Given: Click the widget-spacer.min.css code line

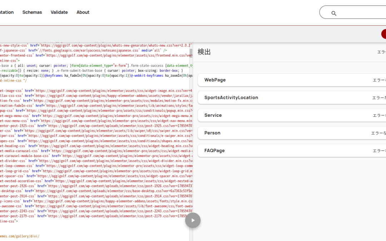Looking at the screenshot, I should [x=96, y=176].
